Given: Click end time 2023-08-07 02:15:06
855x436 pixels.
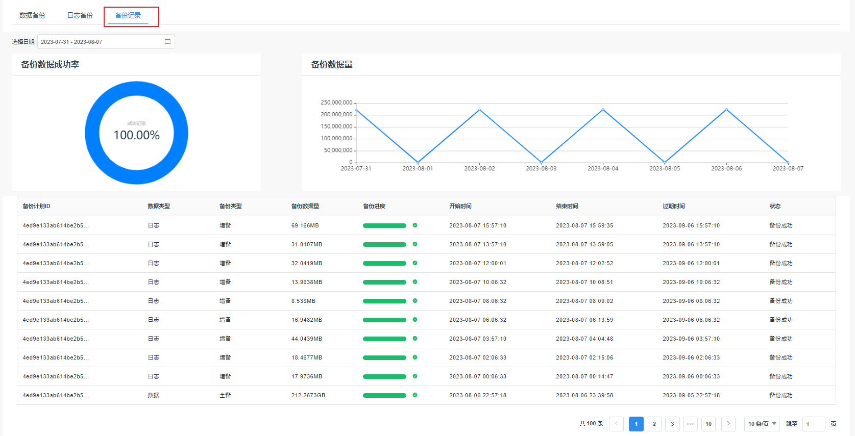Looking at the screenshot, I should pyautogui.click(x=584, y=357).
